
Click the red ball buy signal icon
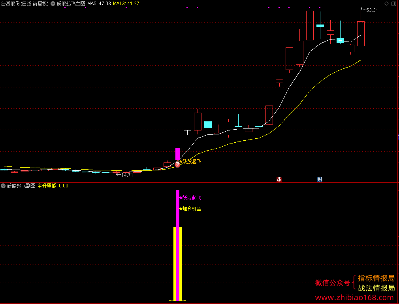click(177, 164)
